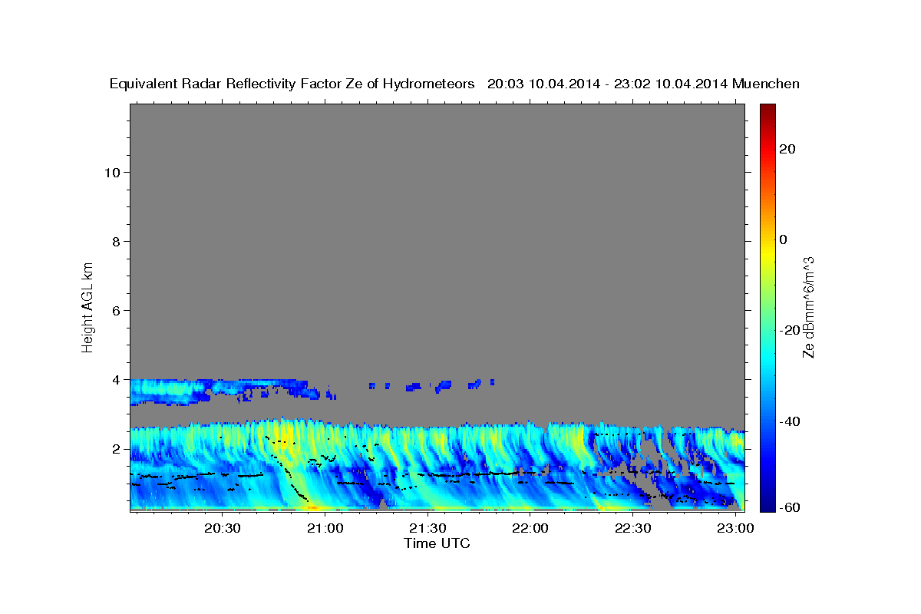921x614 pixels.
Task: Click the Ze dBmm^6/m^3 colorbar label
Action: pos(808,307)
